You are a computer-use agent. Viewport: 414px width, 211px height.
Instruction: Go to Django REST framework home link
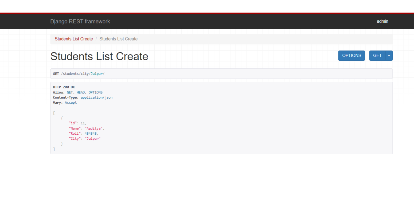[x=80, y=21]
